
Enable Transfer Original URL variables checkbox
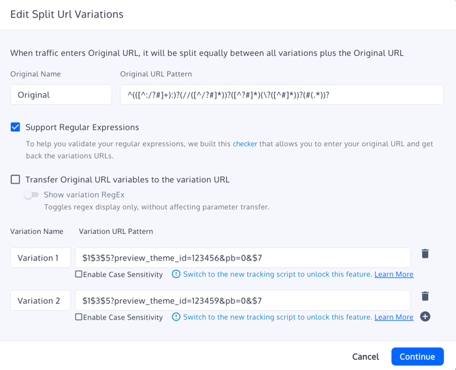tap(16, 180)
